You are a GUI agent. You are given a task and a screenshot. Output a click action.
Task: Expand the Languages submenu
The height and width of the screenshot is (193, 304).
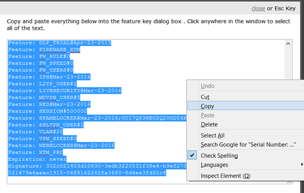[x=246, y=165]
